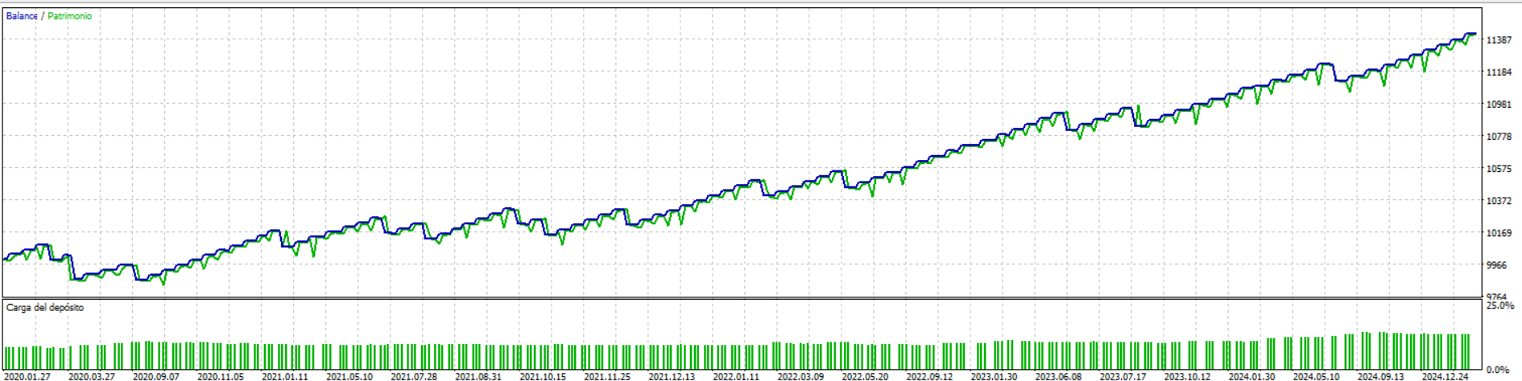Select the 2023.01.30 date marker
1522x381 pixels.
(994, 376)
